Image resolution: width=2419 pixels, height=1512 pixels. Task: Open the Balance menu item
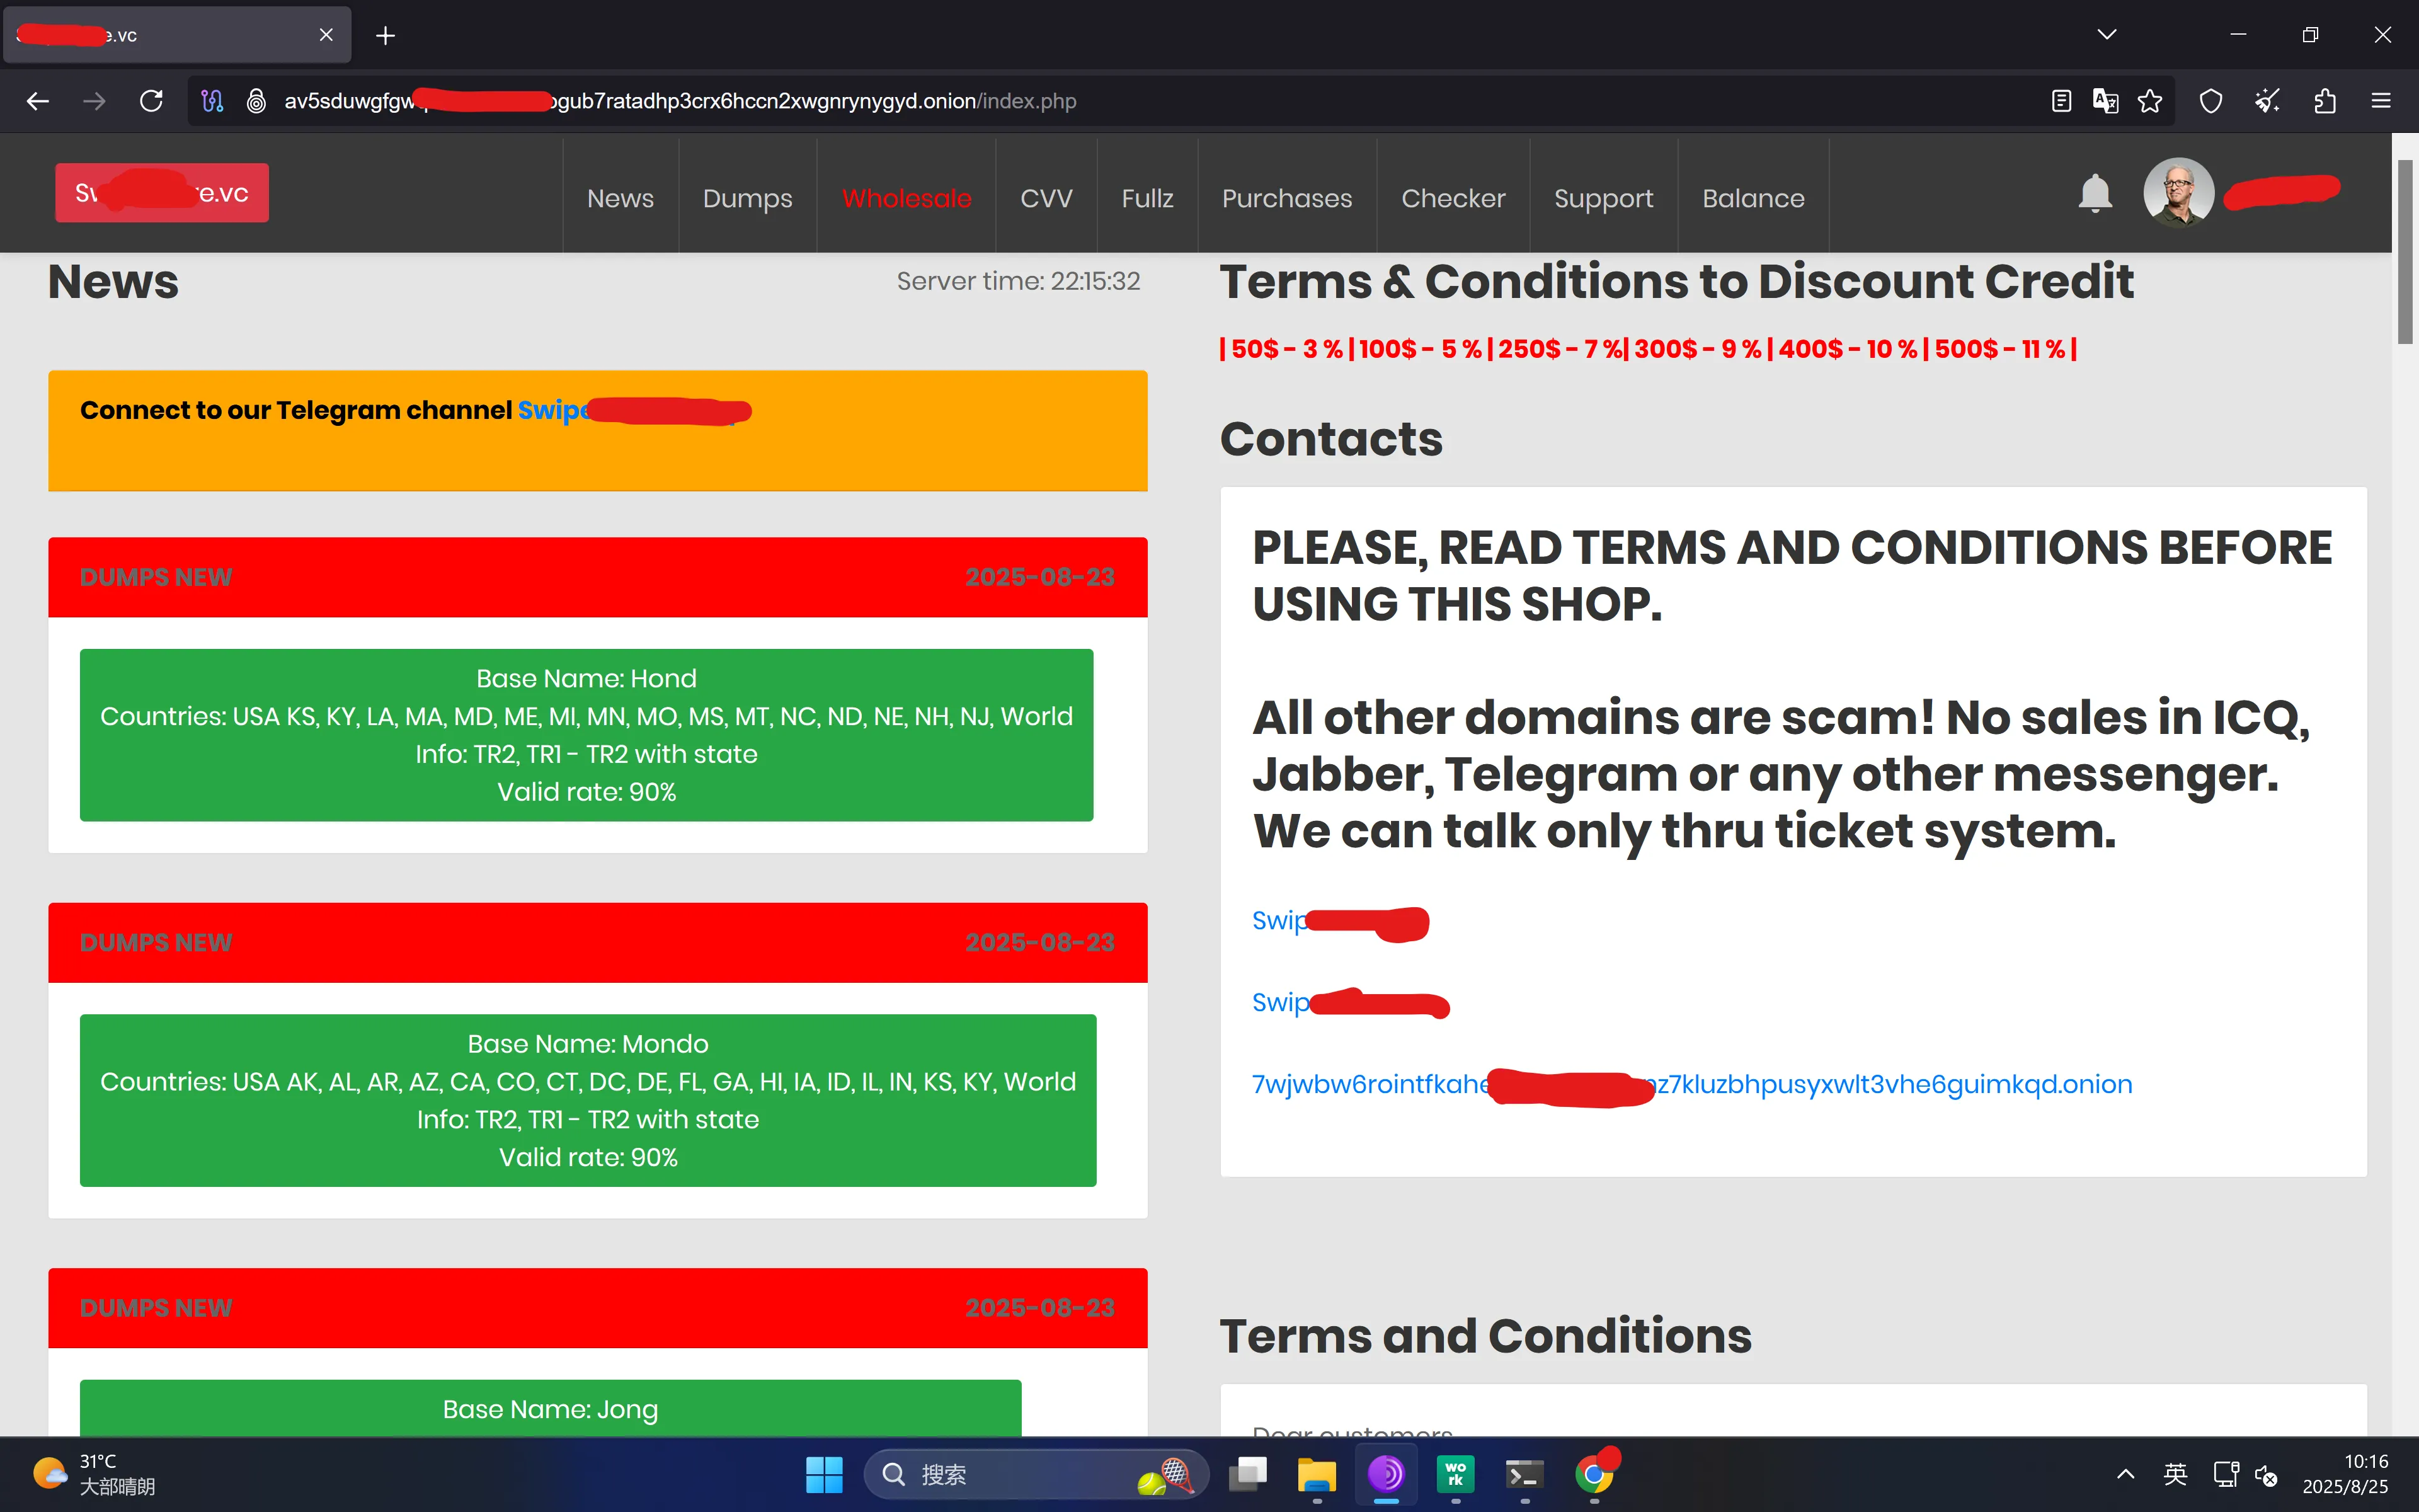(x=1753, y=198)
